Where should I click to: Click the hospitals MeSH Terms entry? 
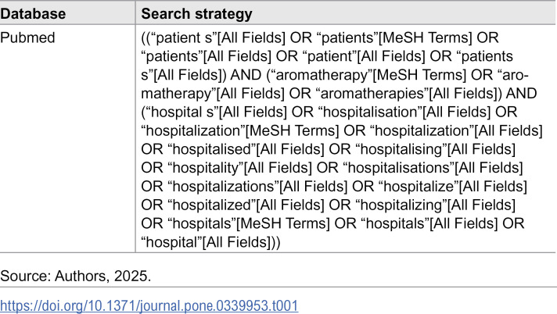tap(249, 223)
